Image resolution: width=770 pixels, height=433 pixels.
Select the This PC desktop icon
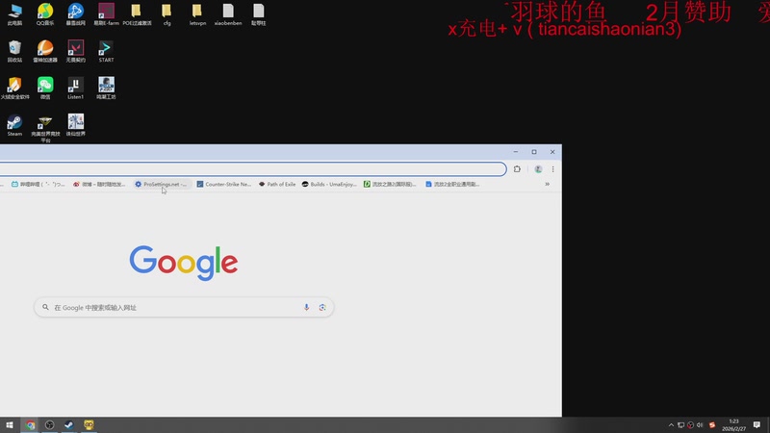coord(14,14)
